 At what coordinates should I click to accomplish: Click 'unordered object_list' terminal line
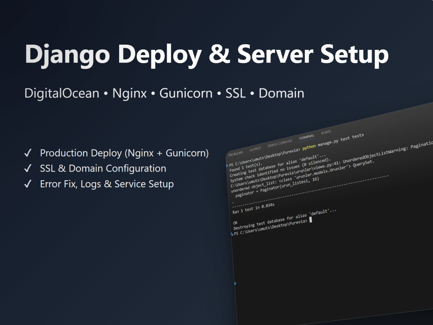point(303,176)
